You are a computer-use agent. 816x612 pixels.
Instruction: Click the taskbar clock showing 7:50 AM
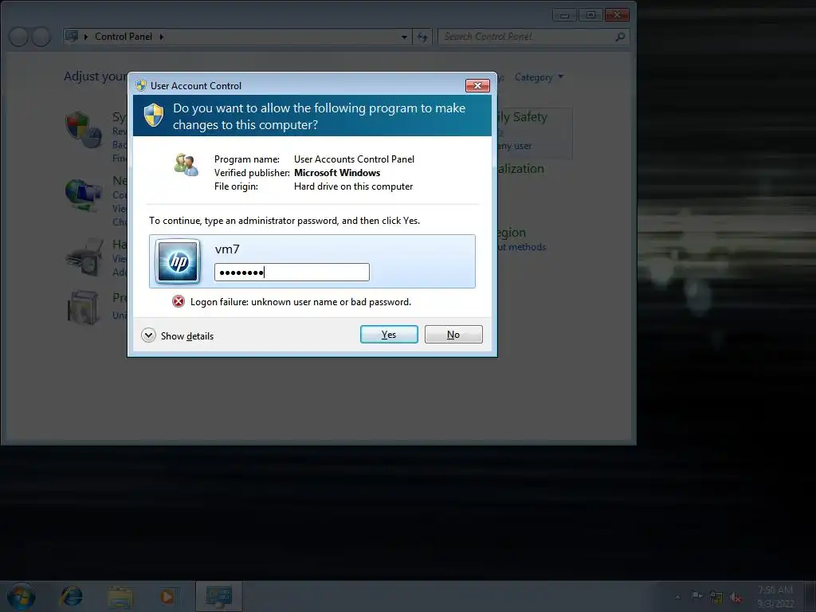775,596
